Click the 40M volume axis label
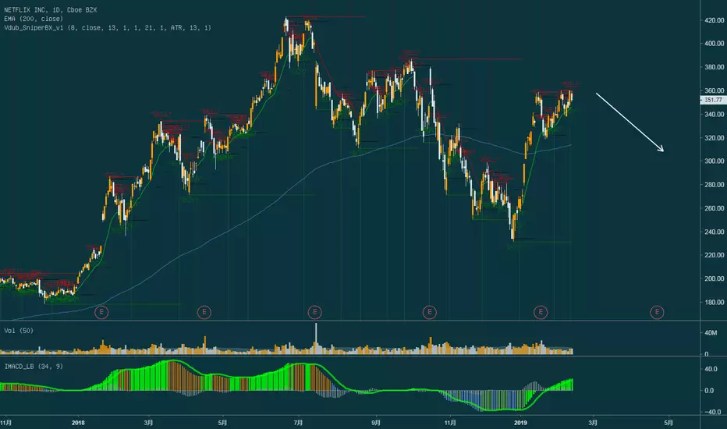Viewport: 727px width, 429px height. (x=711, y=333)
